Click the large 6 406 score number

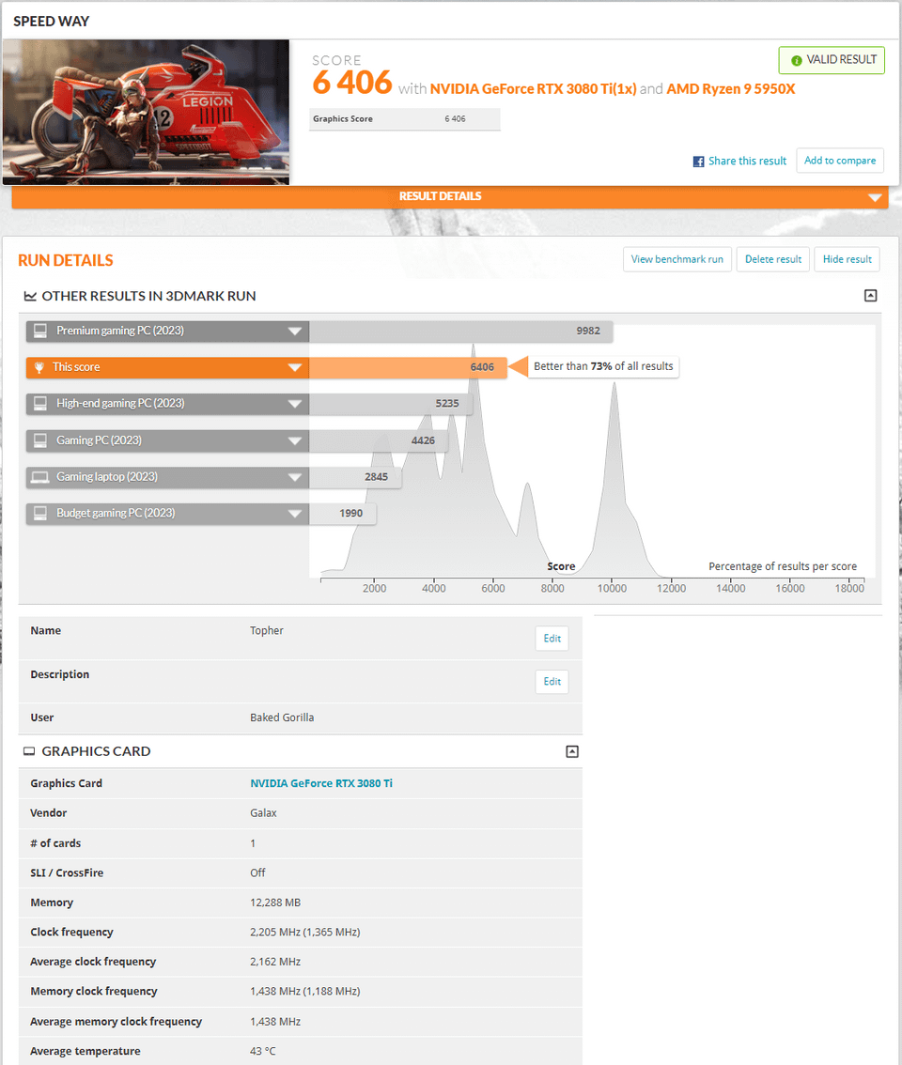coord(352,83)
